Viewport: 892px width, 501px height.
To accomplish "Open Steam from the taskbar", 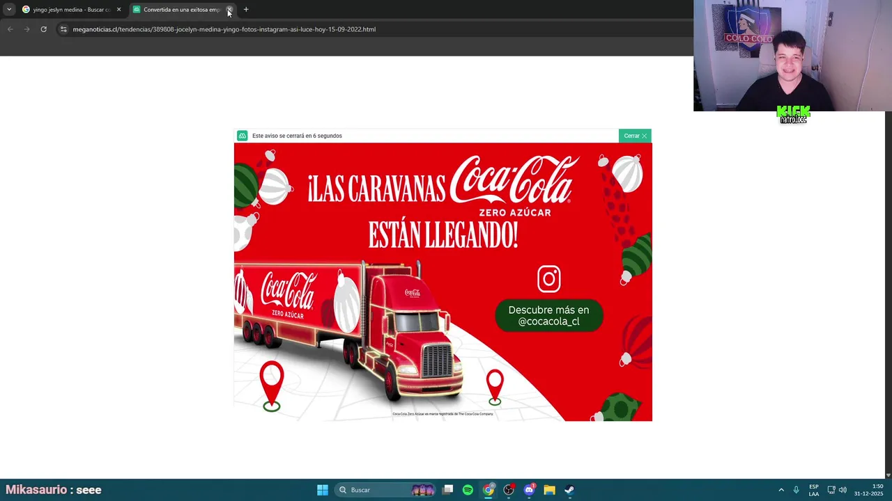I will pyautogui.click(x=569, y=490).
